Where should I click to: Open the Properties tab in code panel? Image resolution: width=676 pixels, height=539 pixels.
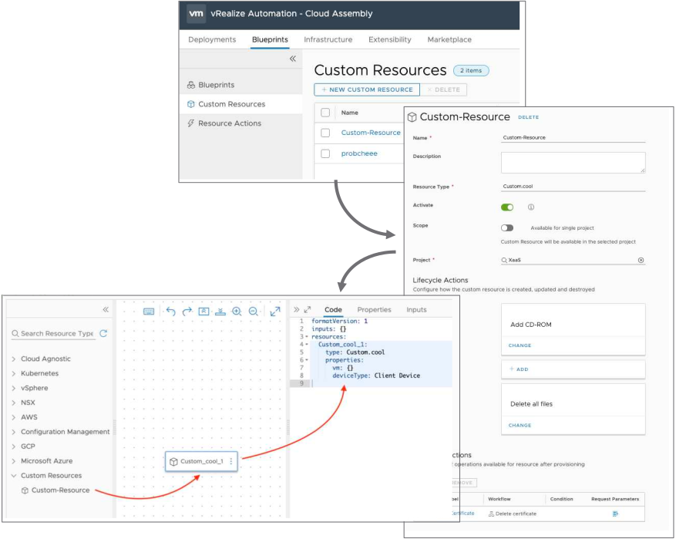tap(374, 310)
